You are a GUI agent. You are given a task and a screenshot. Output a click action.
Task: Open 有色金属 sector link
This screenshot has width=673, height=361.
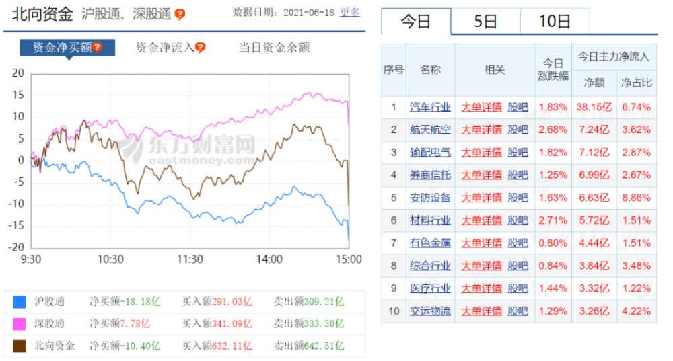(x=430, y=243)
